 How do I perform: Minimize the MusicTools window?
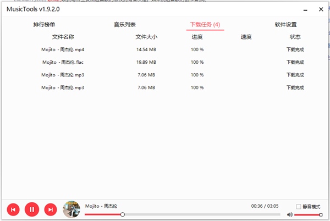(305, 10)
